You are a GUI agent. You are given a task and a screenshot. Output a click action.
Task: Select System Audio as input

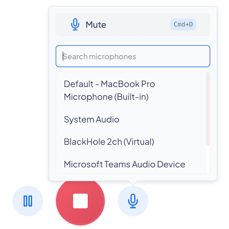point(131,119)
